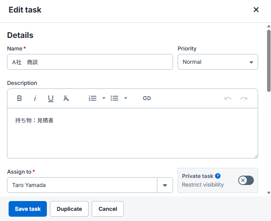Apply italic formatting to description
This screenshot has height=221, width=271.
pos(35,98)
